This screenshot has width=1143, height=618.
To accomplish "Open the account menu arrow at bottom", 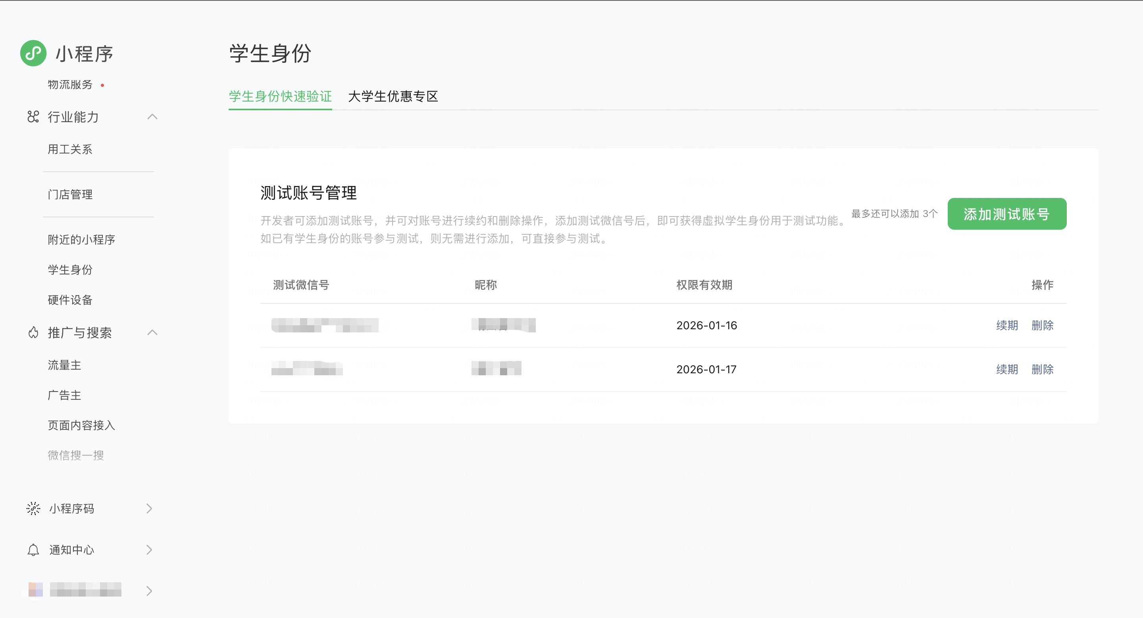I will pyautogui.click(x=150, y=591).
